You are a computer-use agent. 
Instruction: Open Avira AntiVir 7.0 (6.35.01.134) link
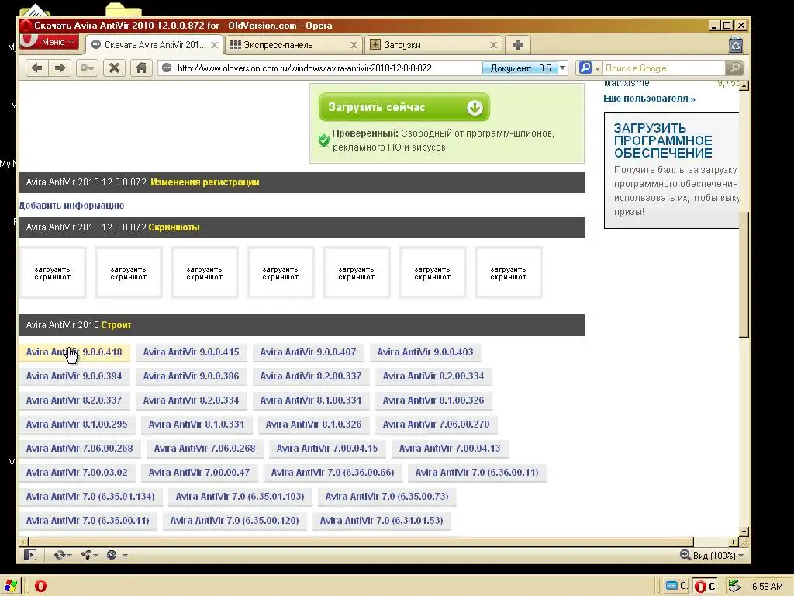(90, 497)
